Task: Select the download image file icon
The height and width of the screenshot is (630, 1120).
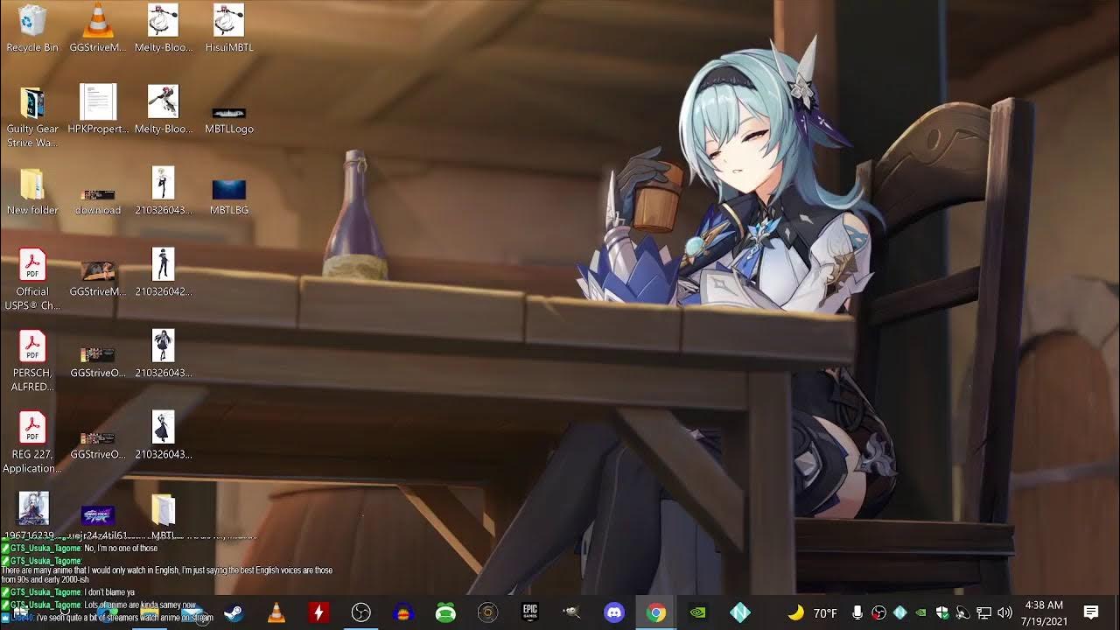Action: tap(98, 201)
